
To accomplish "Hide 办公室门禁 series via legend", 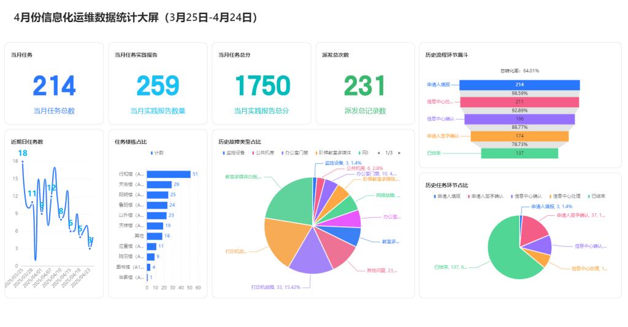I will tap(296, 153).
